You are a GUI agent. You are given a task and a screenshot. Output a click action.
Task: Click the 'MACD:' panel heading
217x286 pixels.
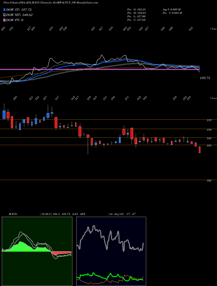(13, 214)
